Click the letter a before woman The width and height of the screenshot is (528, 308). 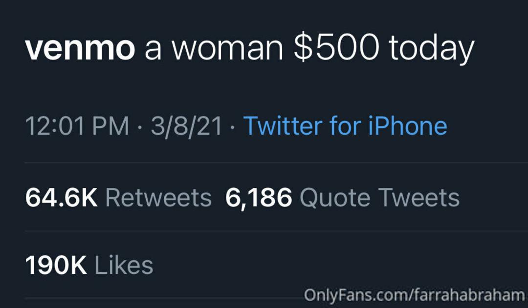click(153, 52)
